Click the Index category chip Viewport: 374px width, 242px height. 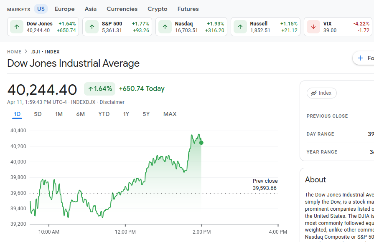321,93
